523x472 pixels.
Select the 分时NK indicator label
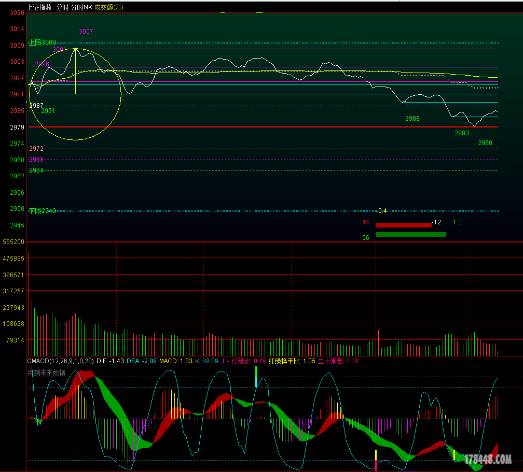tap(82, 7)
